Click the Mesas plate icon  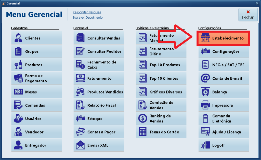[18, 92]
